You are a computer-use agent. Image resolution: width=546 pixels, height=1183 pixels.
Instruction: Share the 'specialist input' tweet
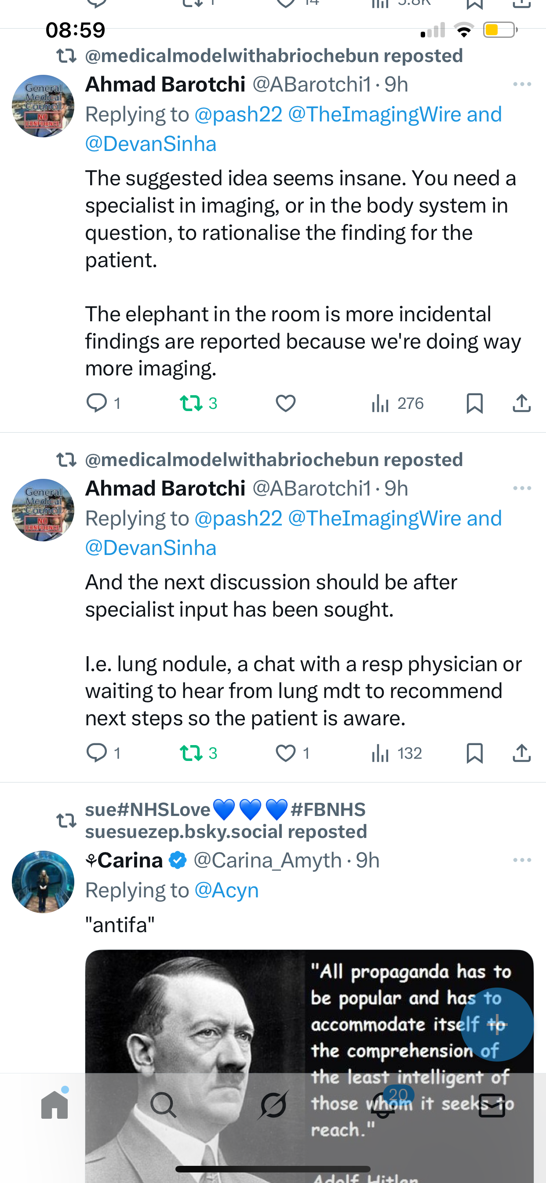pos(522,753)
